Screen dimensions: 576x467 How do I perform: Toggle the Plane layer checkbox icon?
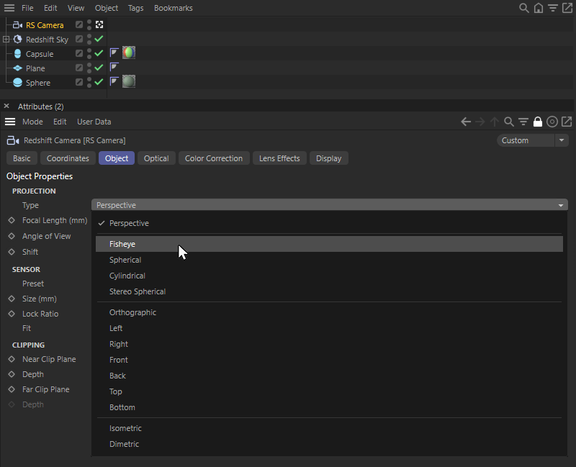click(x=79, y=68)
